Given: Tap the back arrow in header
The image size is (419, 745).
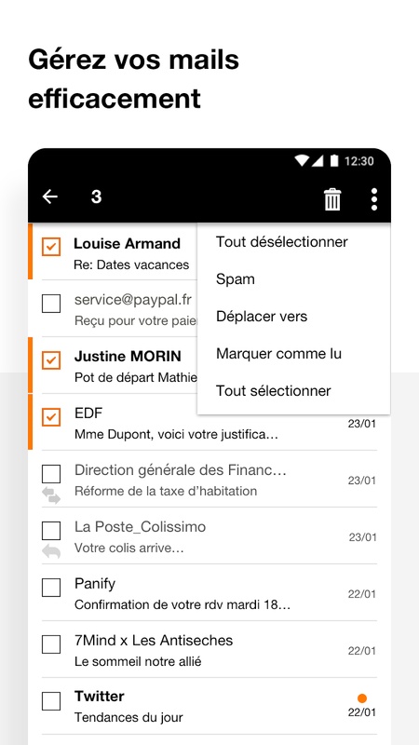Looking at the screenshot, I should [50, 196].
